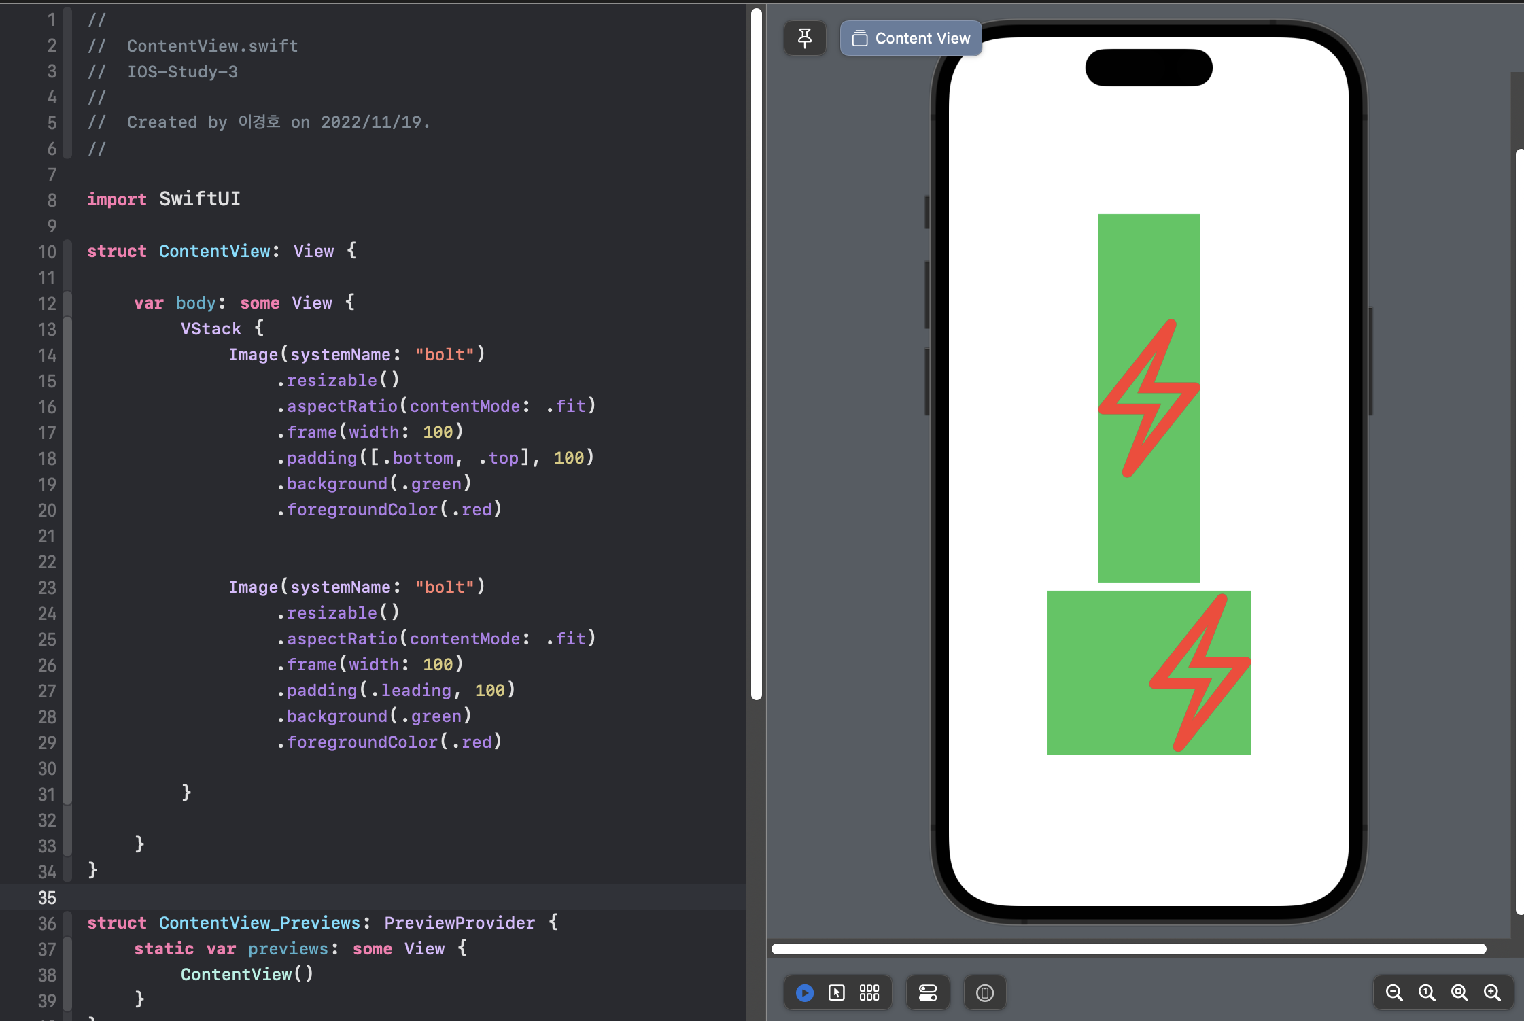
Task: Zoom in the preview canvas
Action: coord(1492,993)
